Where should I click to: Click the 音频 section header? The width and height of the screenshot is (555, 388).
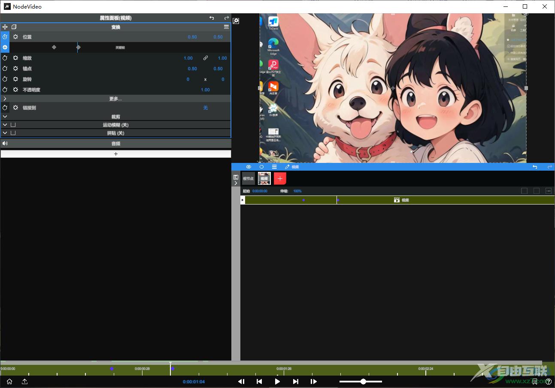tap(116, 144)
